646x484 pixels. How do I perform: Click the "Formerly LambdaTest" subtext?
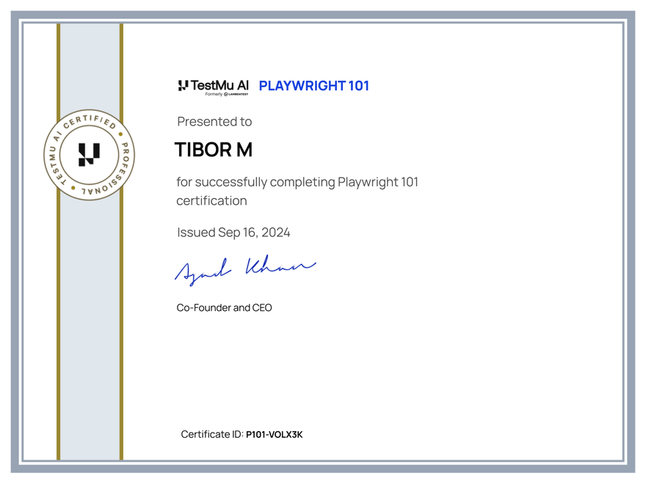coord(227,95)
